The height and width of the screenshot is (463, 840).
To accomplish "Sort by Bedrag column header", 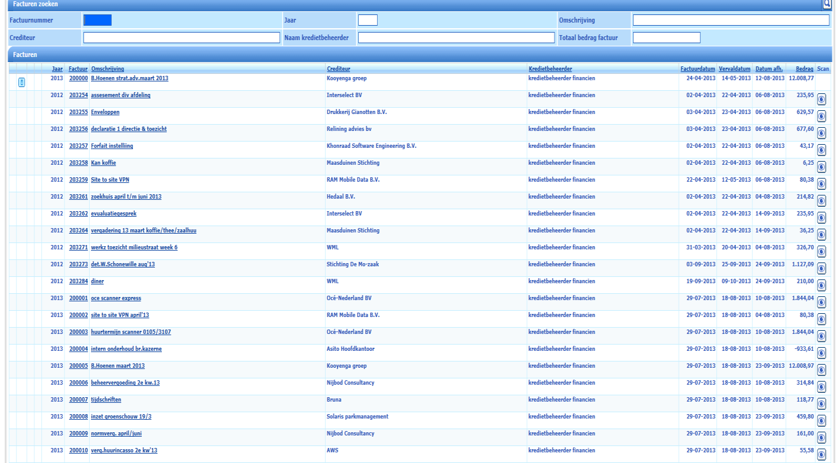I will click(x=804, y=69).
